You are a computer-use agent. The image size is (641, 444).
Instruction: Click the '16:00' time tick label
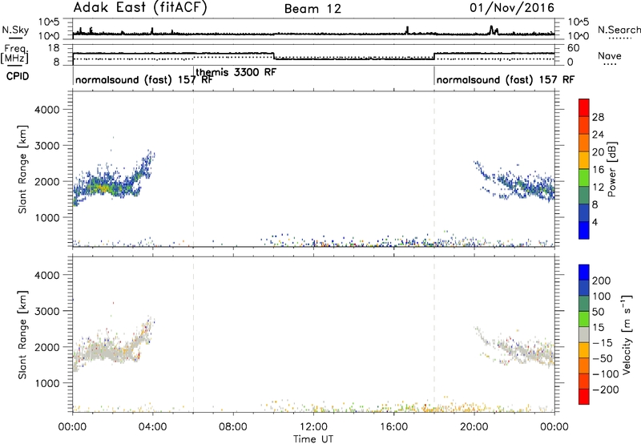click(x=393, y=427)
